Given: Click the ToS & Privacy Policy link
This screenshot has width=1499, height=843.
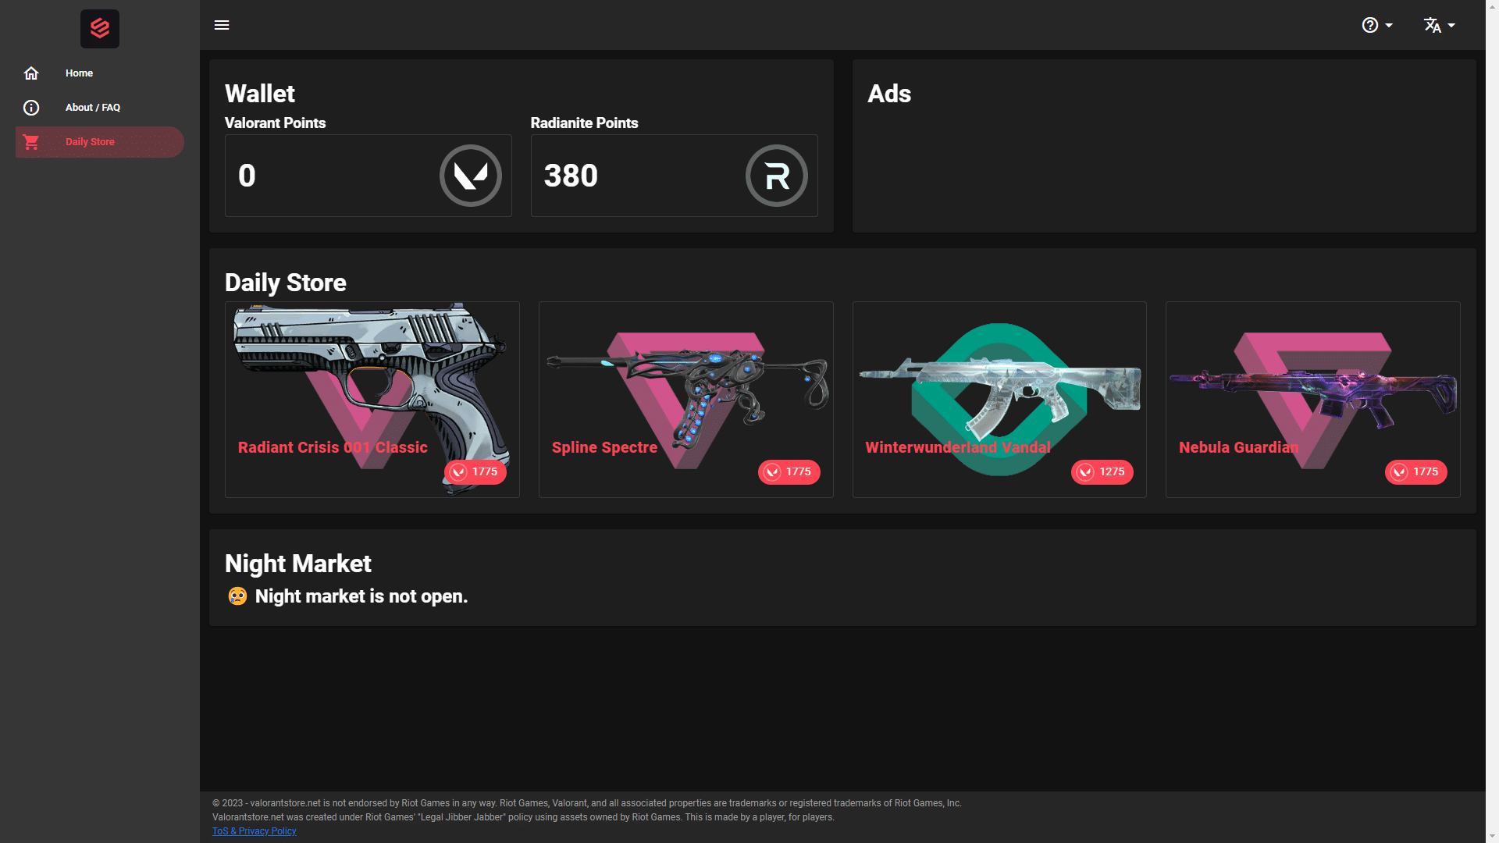Looking at the screenshot, I should 255,831.
